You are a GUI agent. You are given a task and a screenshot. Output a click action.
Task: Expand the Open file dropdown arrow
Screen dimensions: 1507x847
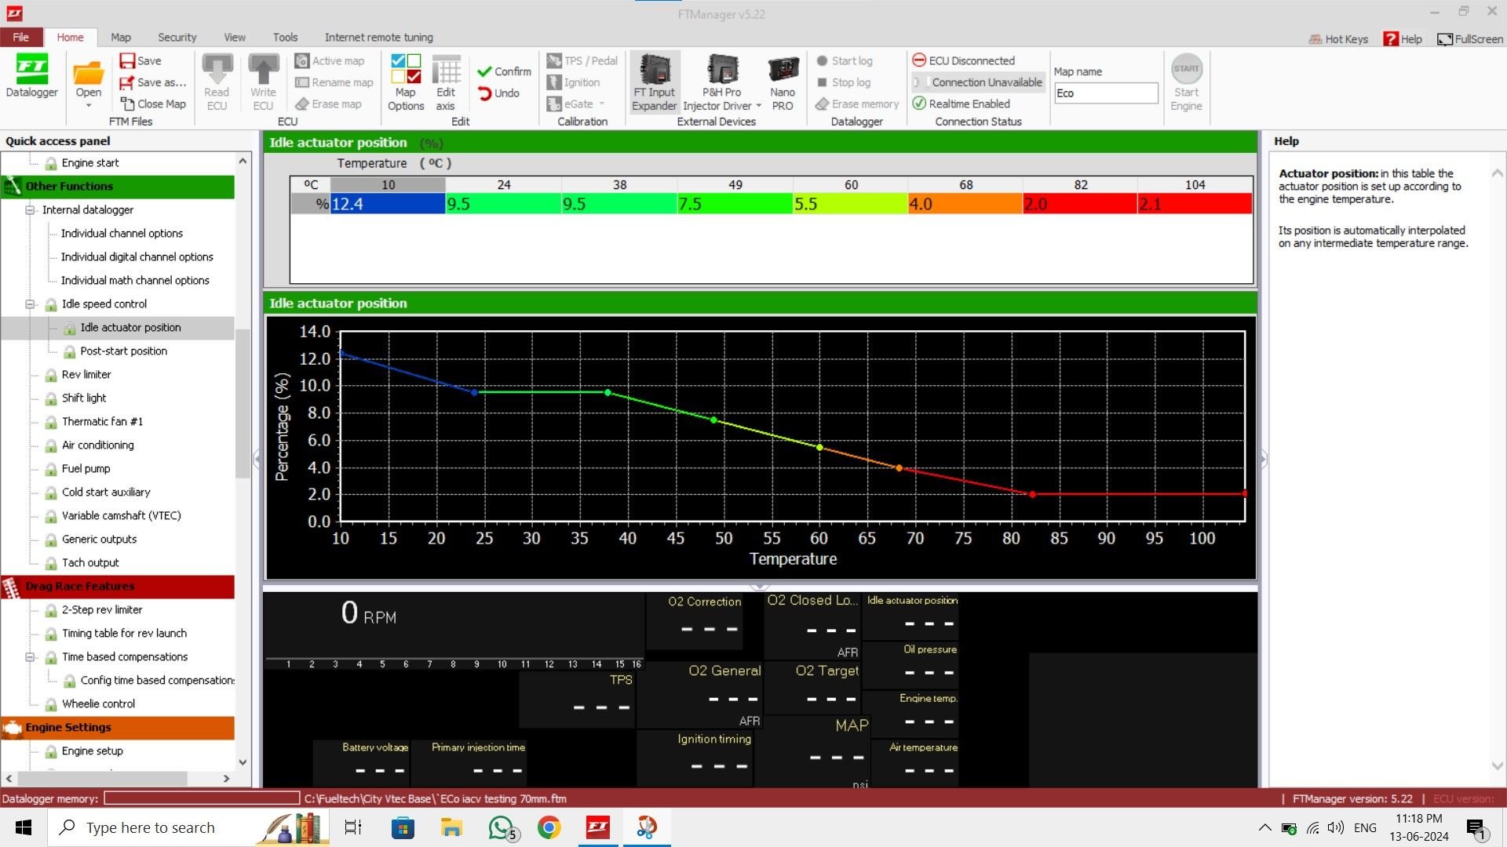pyautogui.click(x=89, y=106)
